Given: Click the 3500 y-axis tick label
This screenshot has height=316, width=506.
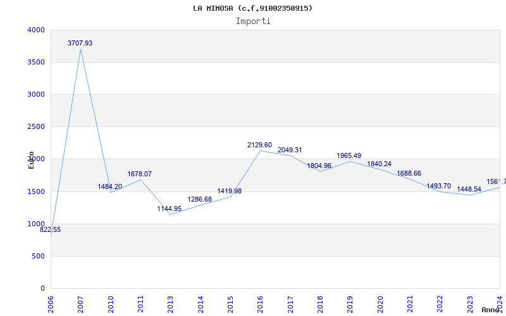Looking at the screenshot, I should tap(36, 62).
